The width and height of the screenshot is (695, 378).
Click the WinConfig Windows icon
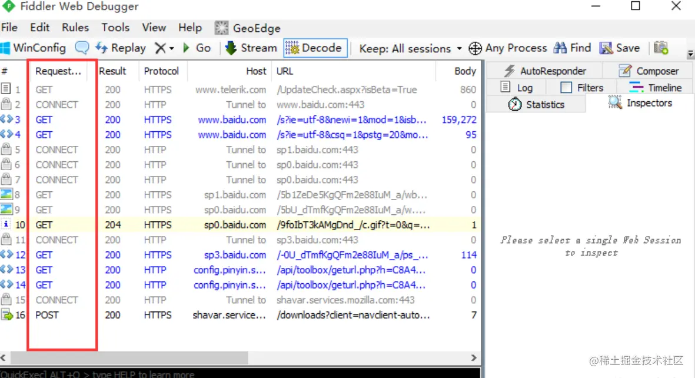[x=5, y=48]
